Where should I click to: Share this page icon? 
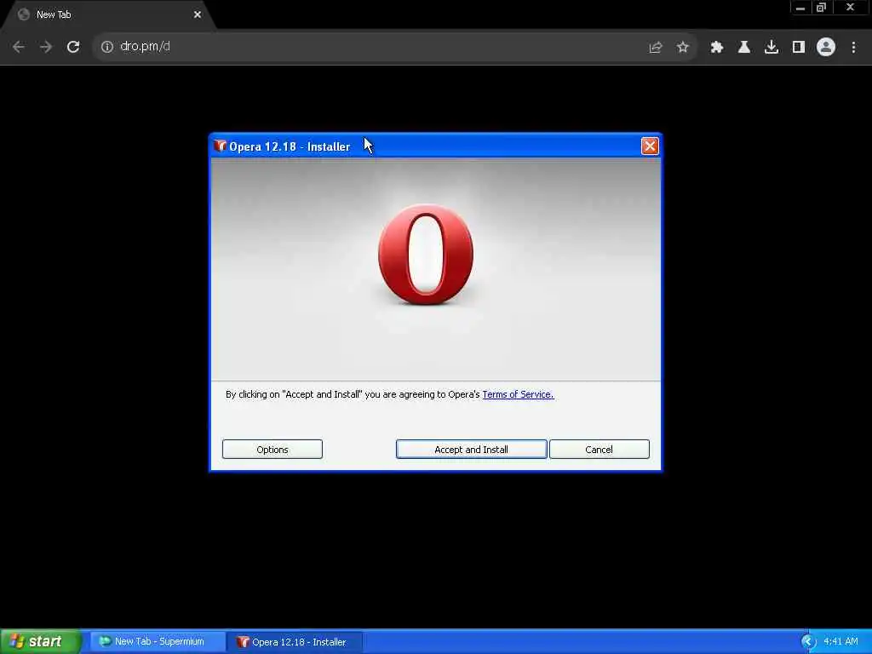tap(656, 48)
